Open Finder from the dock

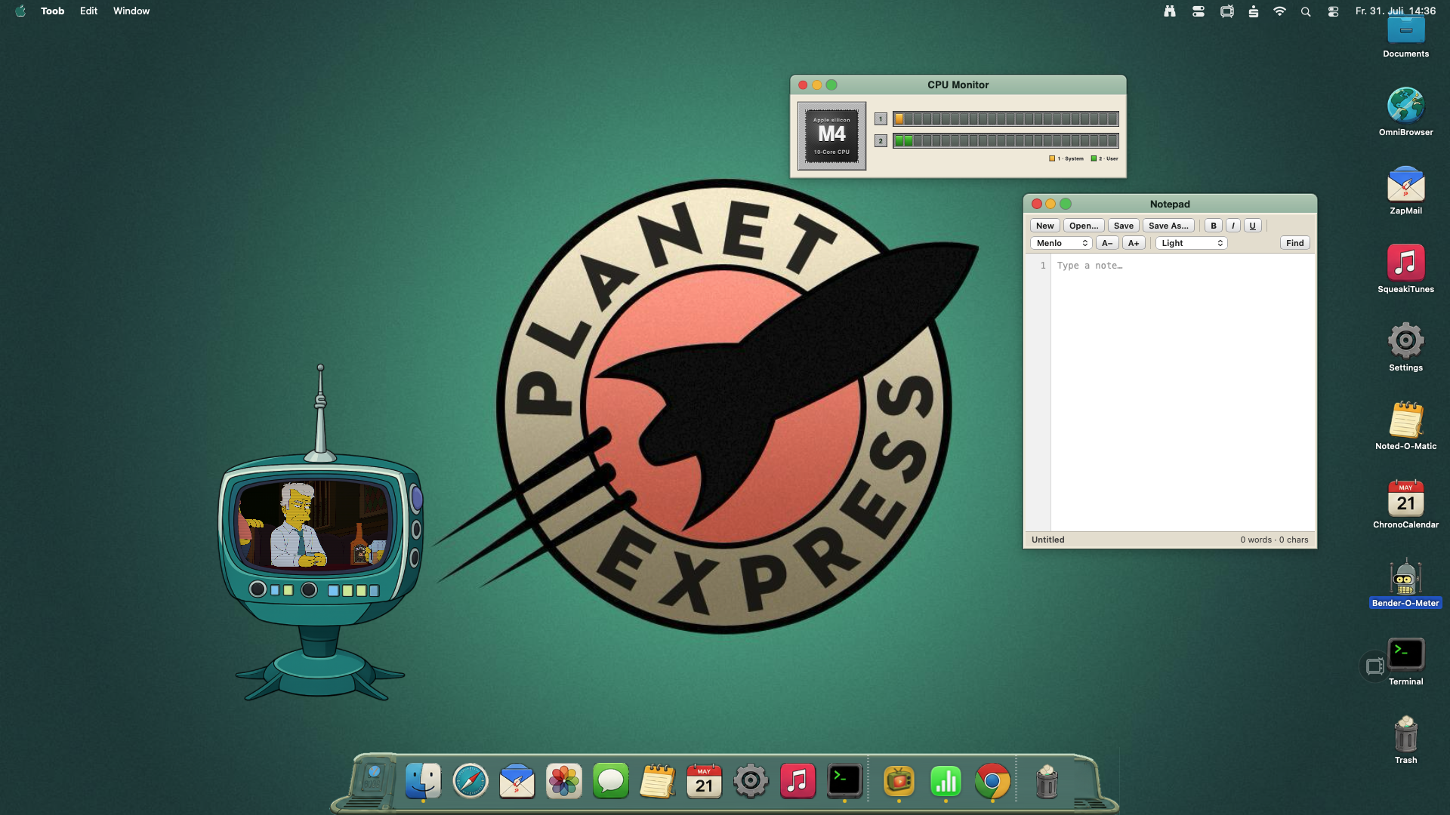[x=423, y=781]
